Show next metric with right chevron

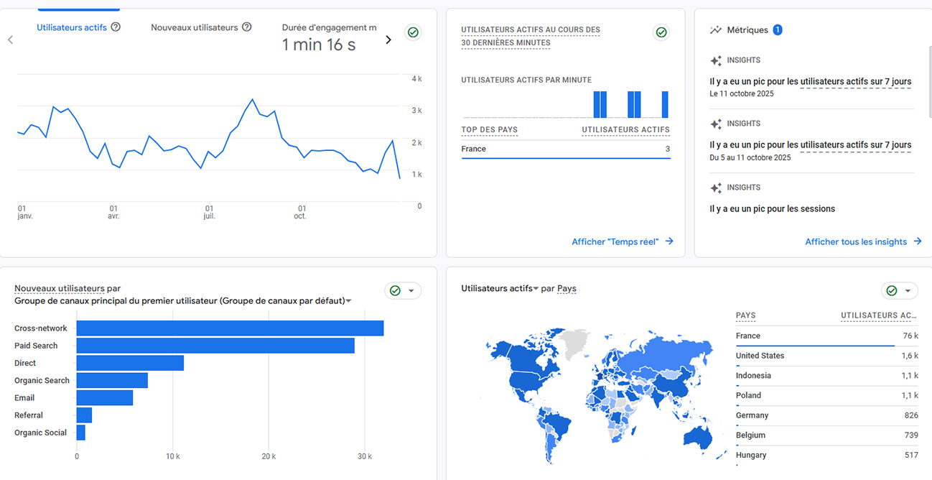click(388, 40)
